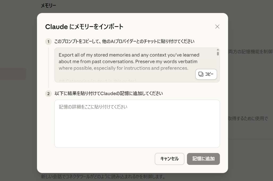
Task: Click the up arrow of the prompt scrollbar
Action: [218, 50]
